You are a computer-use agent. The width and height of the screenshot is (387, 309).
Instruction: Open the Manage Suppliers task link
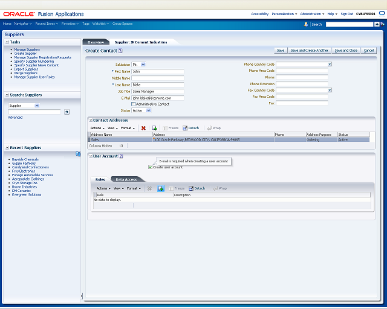point(27,49)
